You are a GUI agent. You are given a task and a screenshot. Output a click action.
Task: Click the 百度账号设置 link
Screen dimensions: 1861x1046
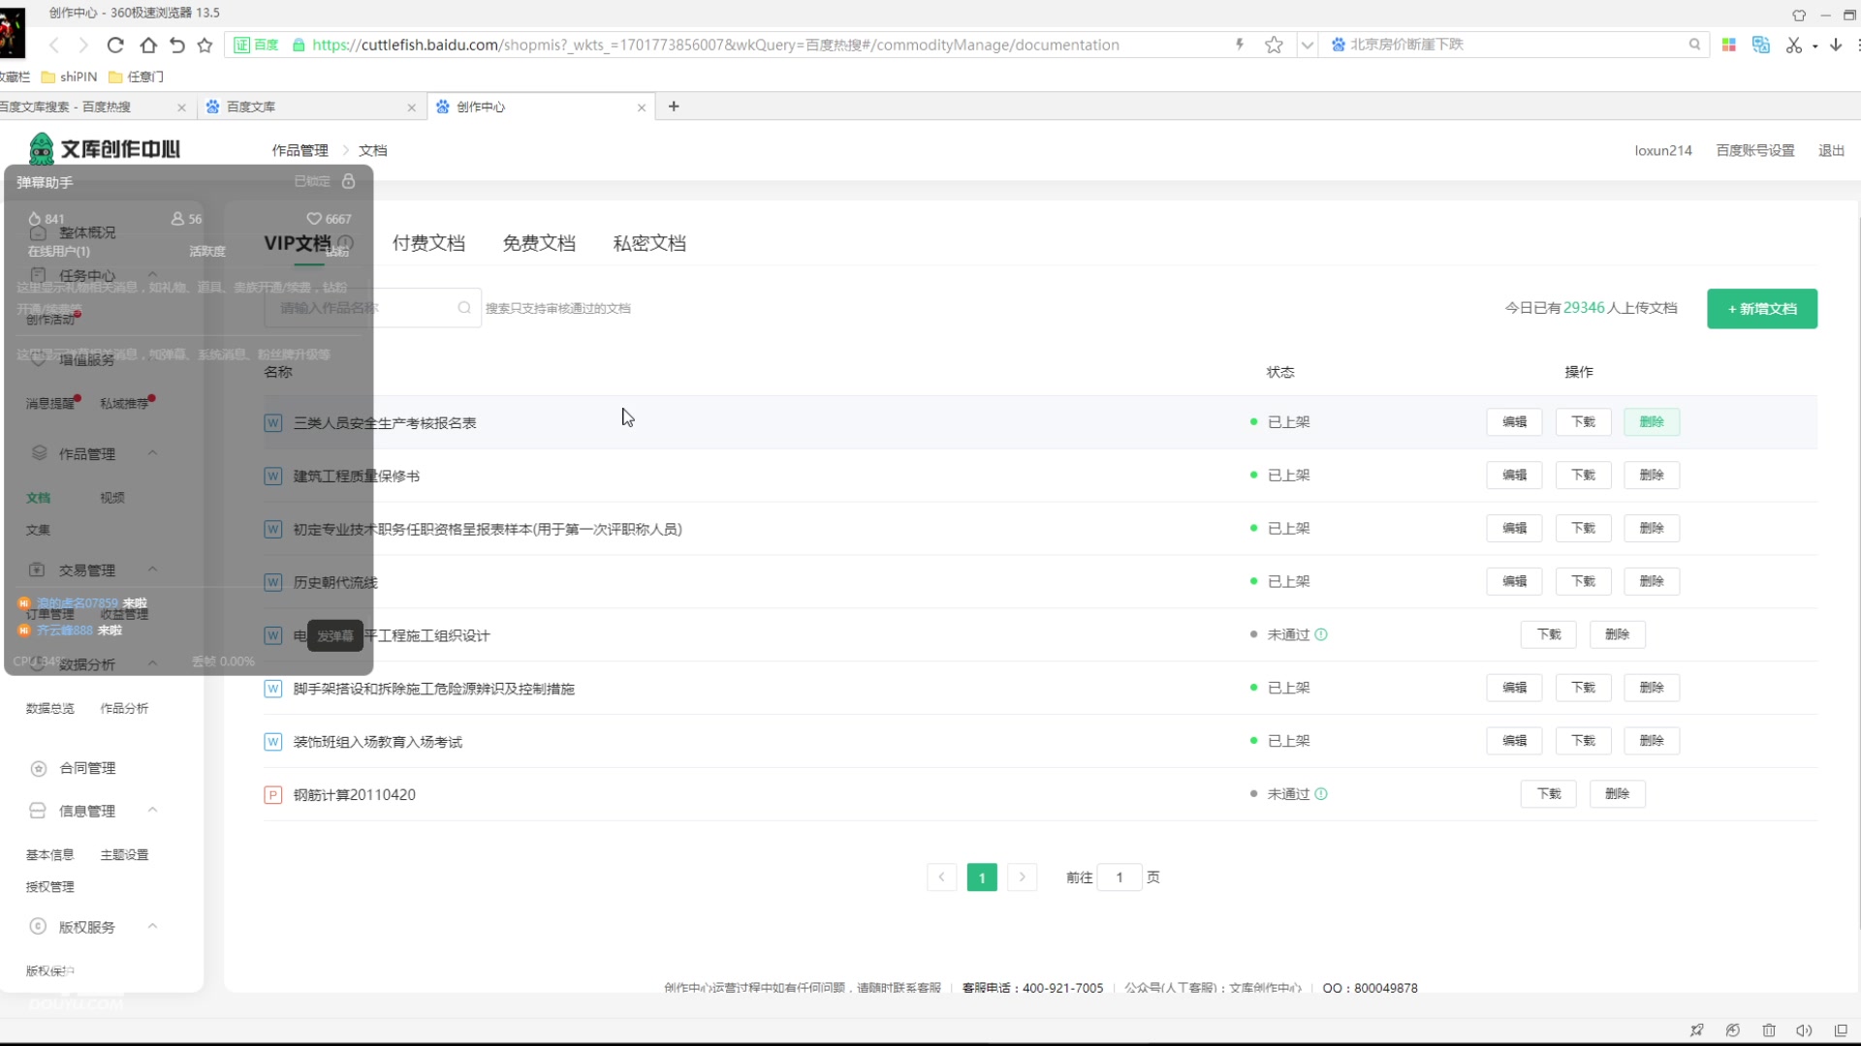pos(1754,150)
